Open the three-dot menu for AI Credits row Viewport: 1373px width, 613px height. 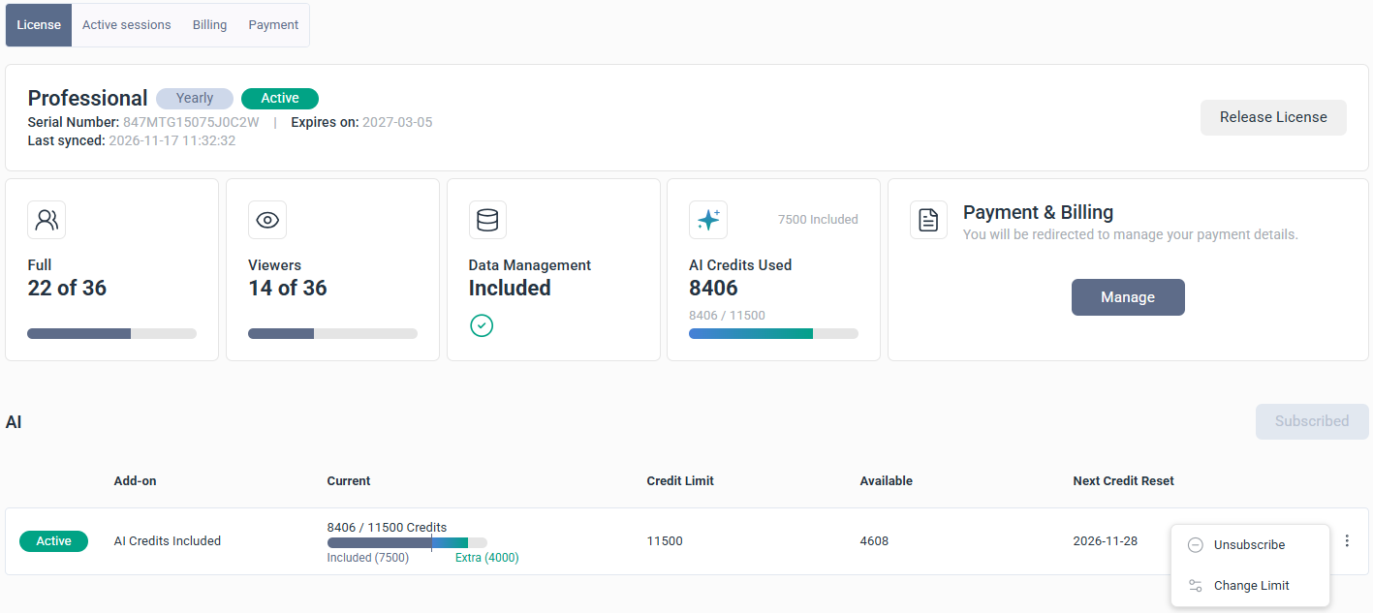(x=1347, y=541)
